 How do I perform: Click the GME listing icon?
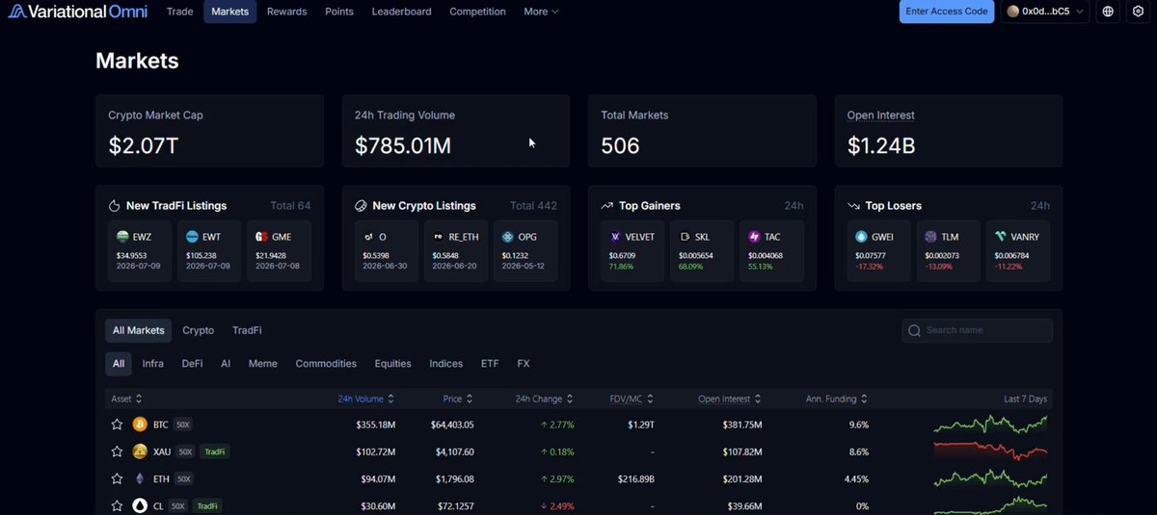coord(261,237)
